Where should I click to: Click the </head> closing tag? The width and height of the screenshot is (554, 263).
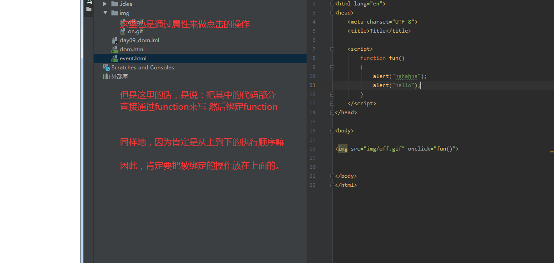pyautogui.click(x=346, y=112)
